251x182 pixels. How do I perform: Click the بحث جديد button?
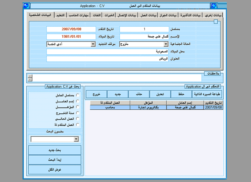[x=55, y=150]
